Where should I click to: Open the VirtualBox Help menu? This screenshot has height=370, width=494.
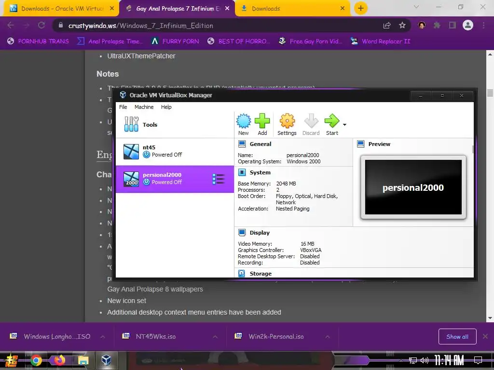[166, 107]
